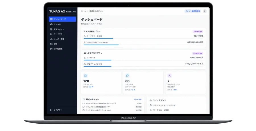Click the ご契約情報 icon in sidebar
This screenshot has height=131, width=256.
pyautogui.click(x=51, y=49)
